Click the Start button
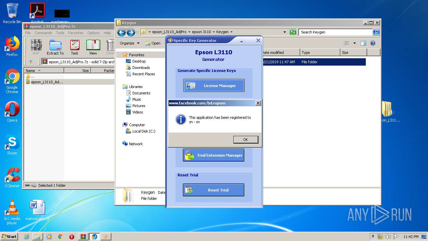 point(9,236)
